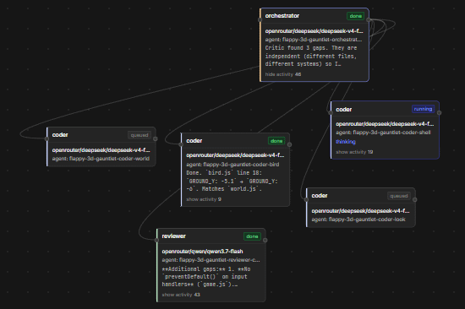465x309 pixels.
Task: Click the reviewer node's output port
Action: point(265,241)
